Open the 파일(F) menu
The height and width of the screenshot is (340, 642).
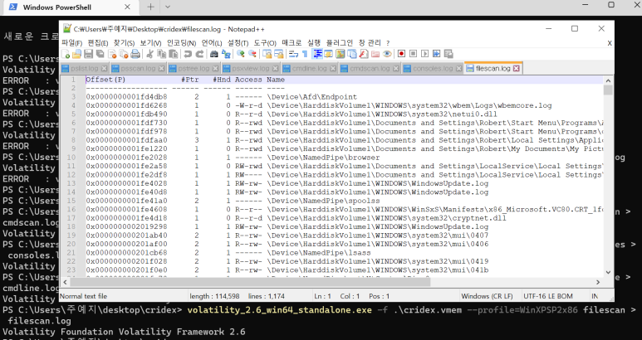(x=72, y=42)
